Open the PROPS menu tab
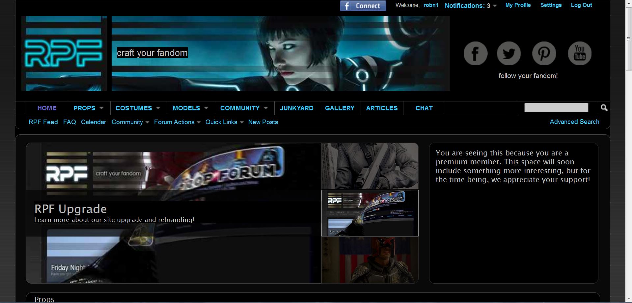The image size is (632, 303). click(84, 108)
